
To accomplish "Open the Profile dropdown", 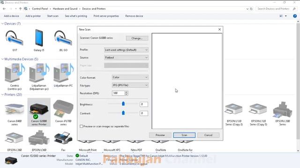I will [x=126, y=50].
